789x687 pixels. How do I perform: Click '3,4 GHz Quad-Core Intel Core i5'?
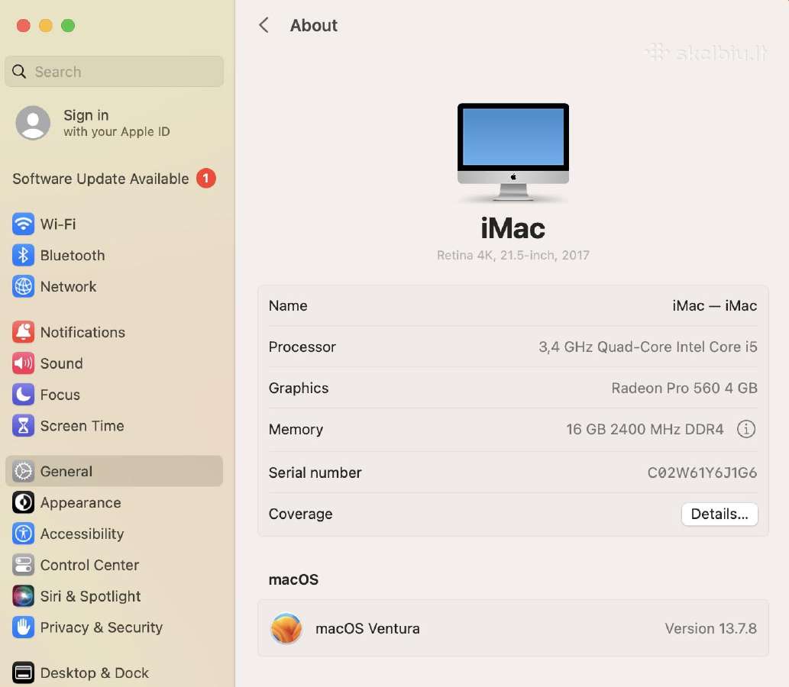(x=648, y=347)
